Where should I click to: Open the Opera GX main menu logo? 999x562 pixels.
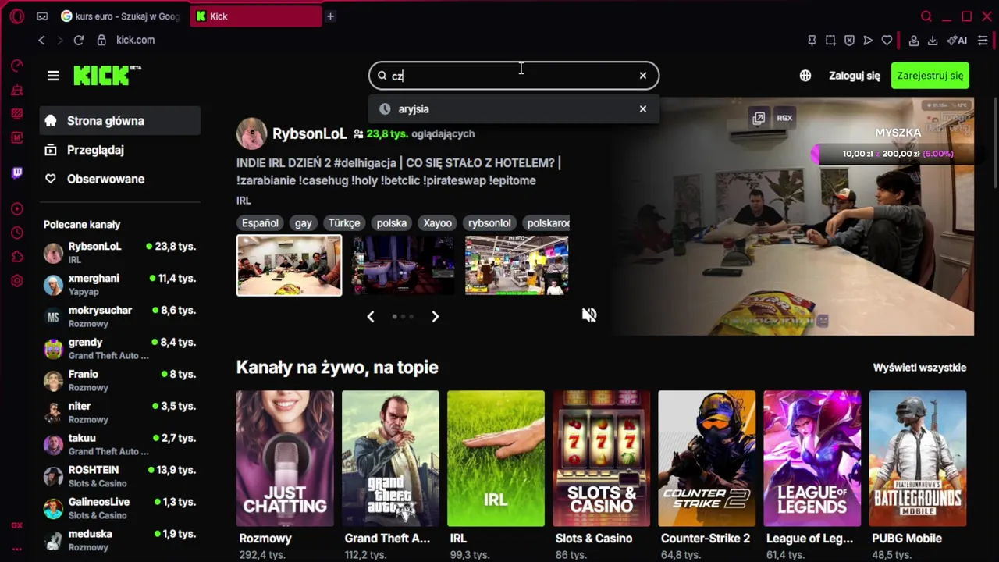[16, 16]
